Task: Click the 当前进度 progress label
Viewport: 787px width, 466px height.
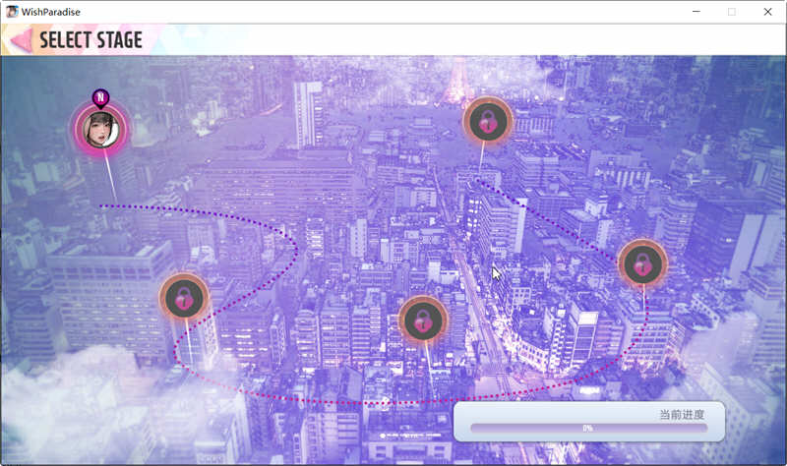Action: coord(682,414)
